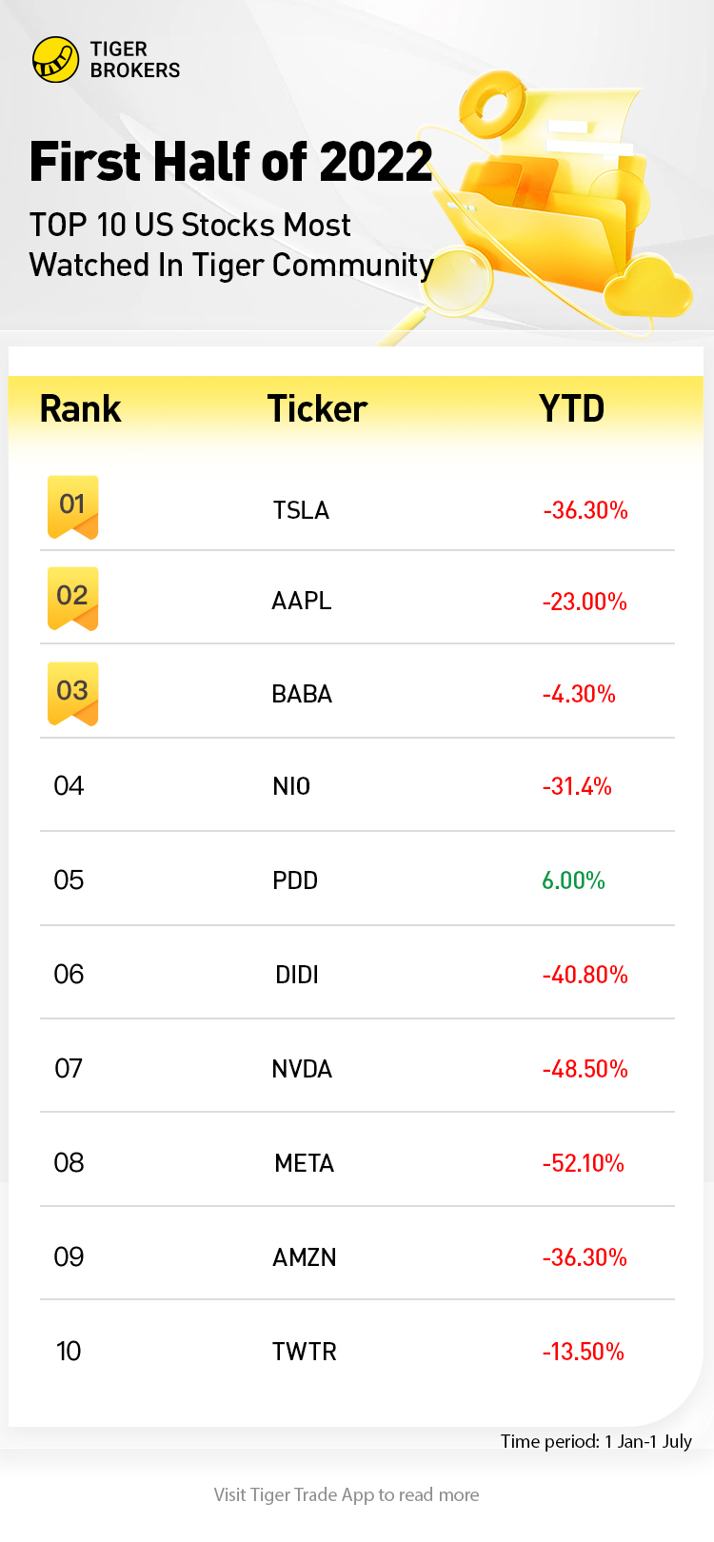Open the META ticker entry
Image resolution: width=714 pixels, height=1542 pixels.
click(304, 1163)
